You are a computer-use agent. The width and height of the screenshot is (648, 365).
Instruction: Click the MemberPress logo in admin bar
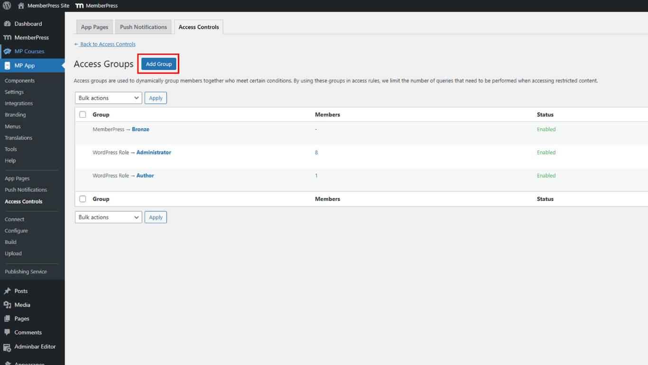80,6
